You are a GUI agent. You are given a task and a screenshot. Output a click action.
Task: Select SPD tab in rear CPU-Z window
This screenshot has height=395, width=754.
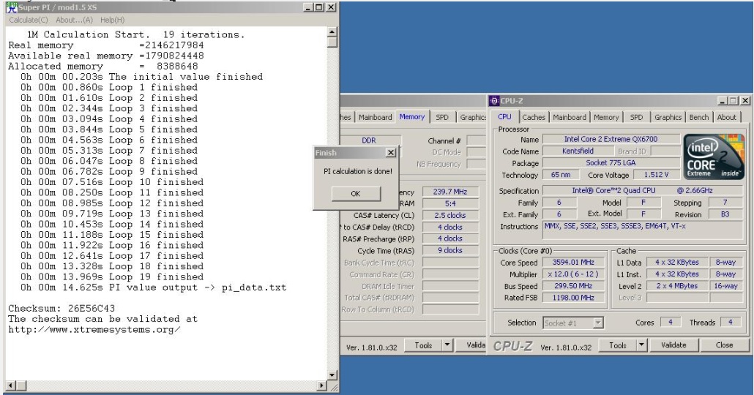442,117
